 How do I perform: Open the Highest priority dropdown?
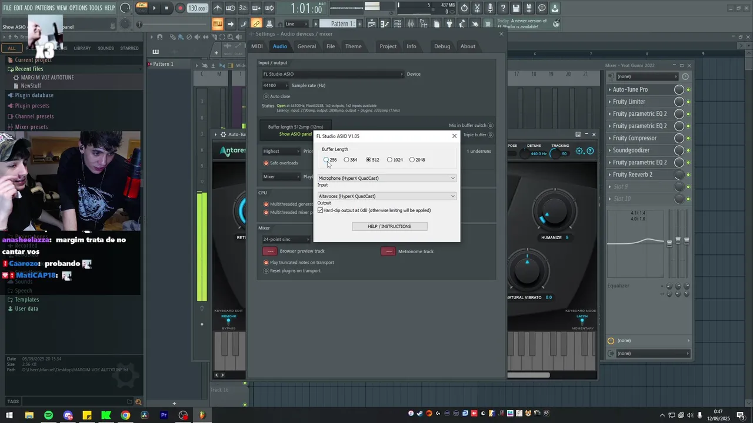pos(281,151)
